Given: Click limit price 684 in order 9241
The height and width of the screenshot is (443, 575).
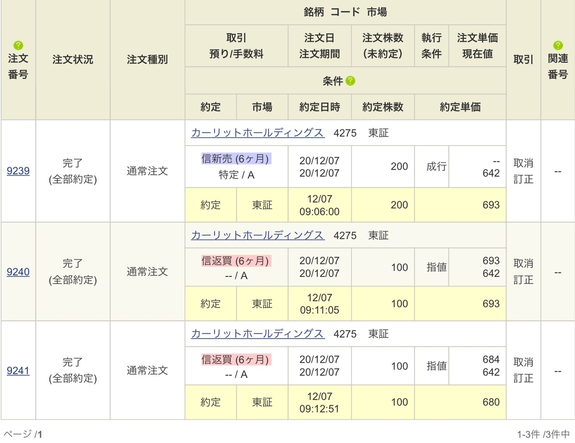Looking at the screenshot, I should (491, 360).
